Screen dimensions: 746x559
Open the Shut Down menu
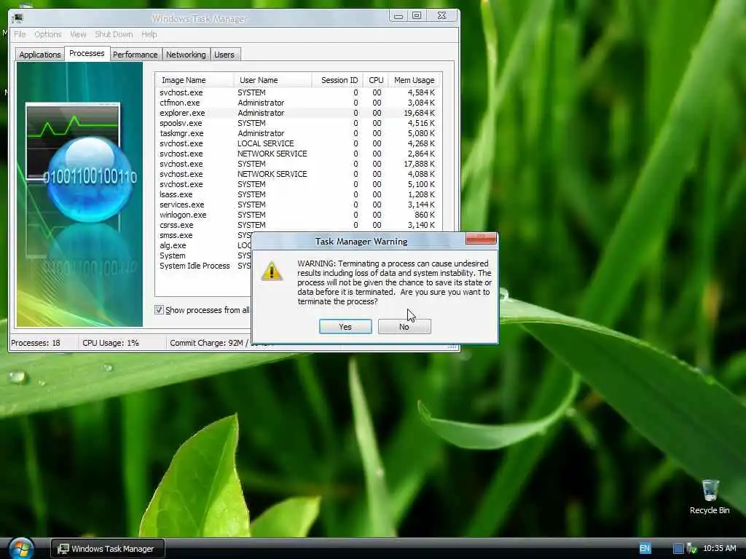pos(114,34)
